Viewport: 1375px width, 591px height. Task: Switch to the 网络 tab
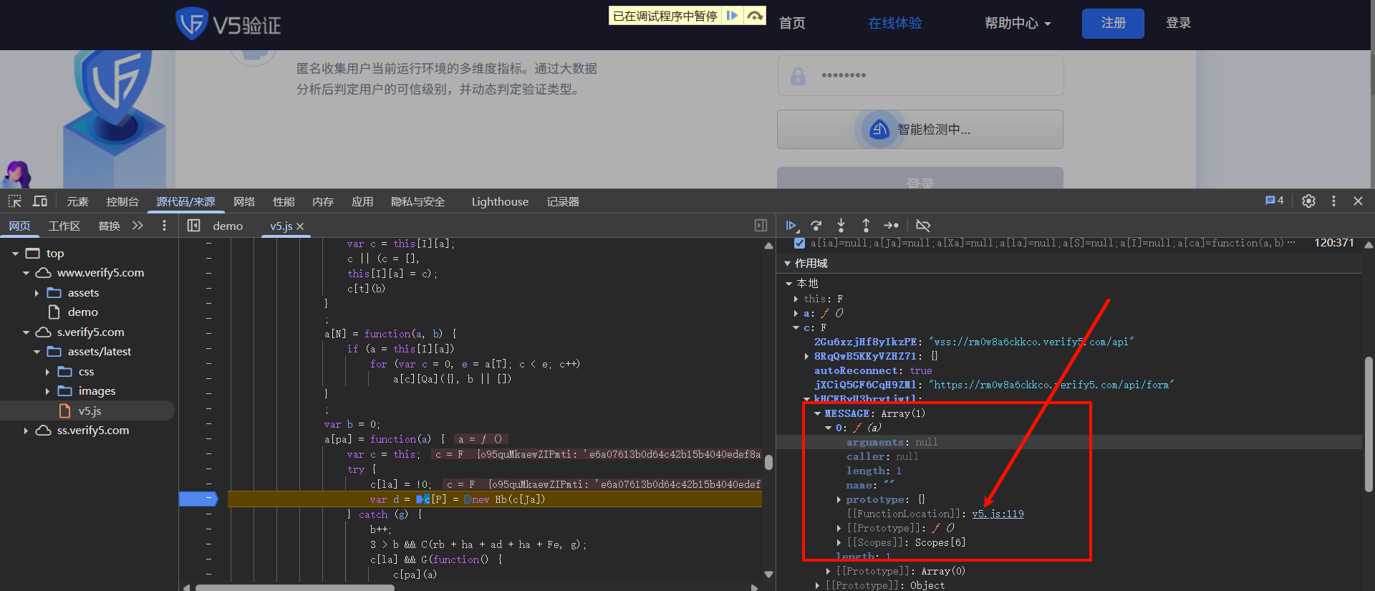click(x=244, y=201)
